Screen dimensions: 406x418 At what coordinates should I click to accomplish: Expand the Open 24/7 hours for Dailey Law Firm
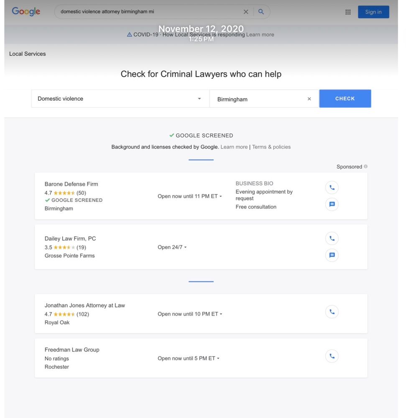click(x=185, y=247)
